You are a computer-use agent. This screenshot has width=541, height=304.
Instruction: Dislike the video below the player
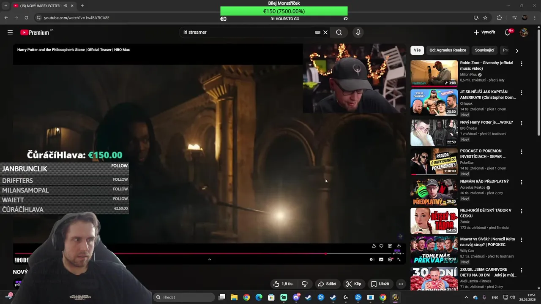tap(305, 284)
